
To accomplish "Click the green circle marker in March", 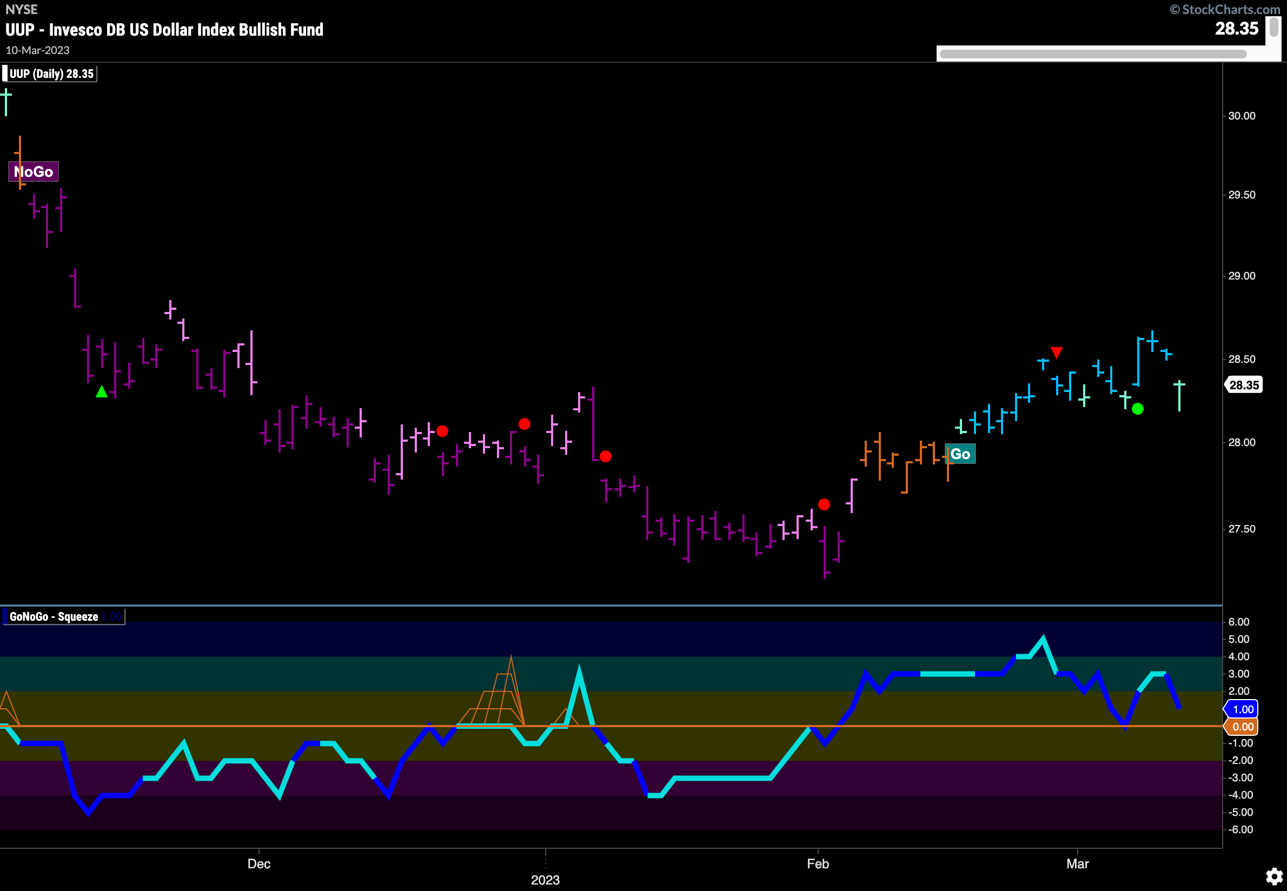I will pyautogui.click(x=1137, y=409).
